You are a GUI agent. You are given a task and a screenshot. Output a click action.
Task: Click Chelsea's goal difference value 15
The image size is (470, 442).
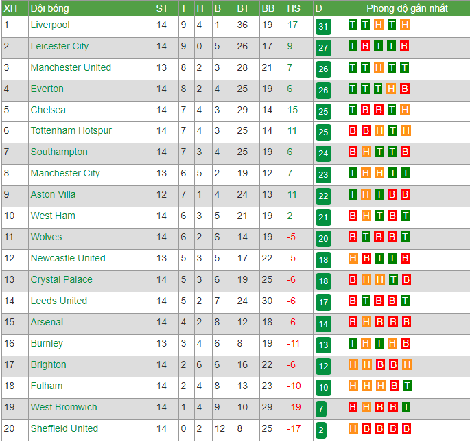click(x=292, y=110)
